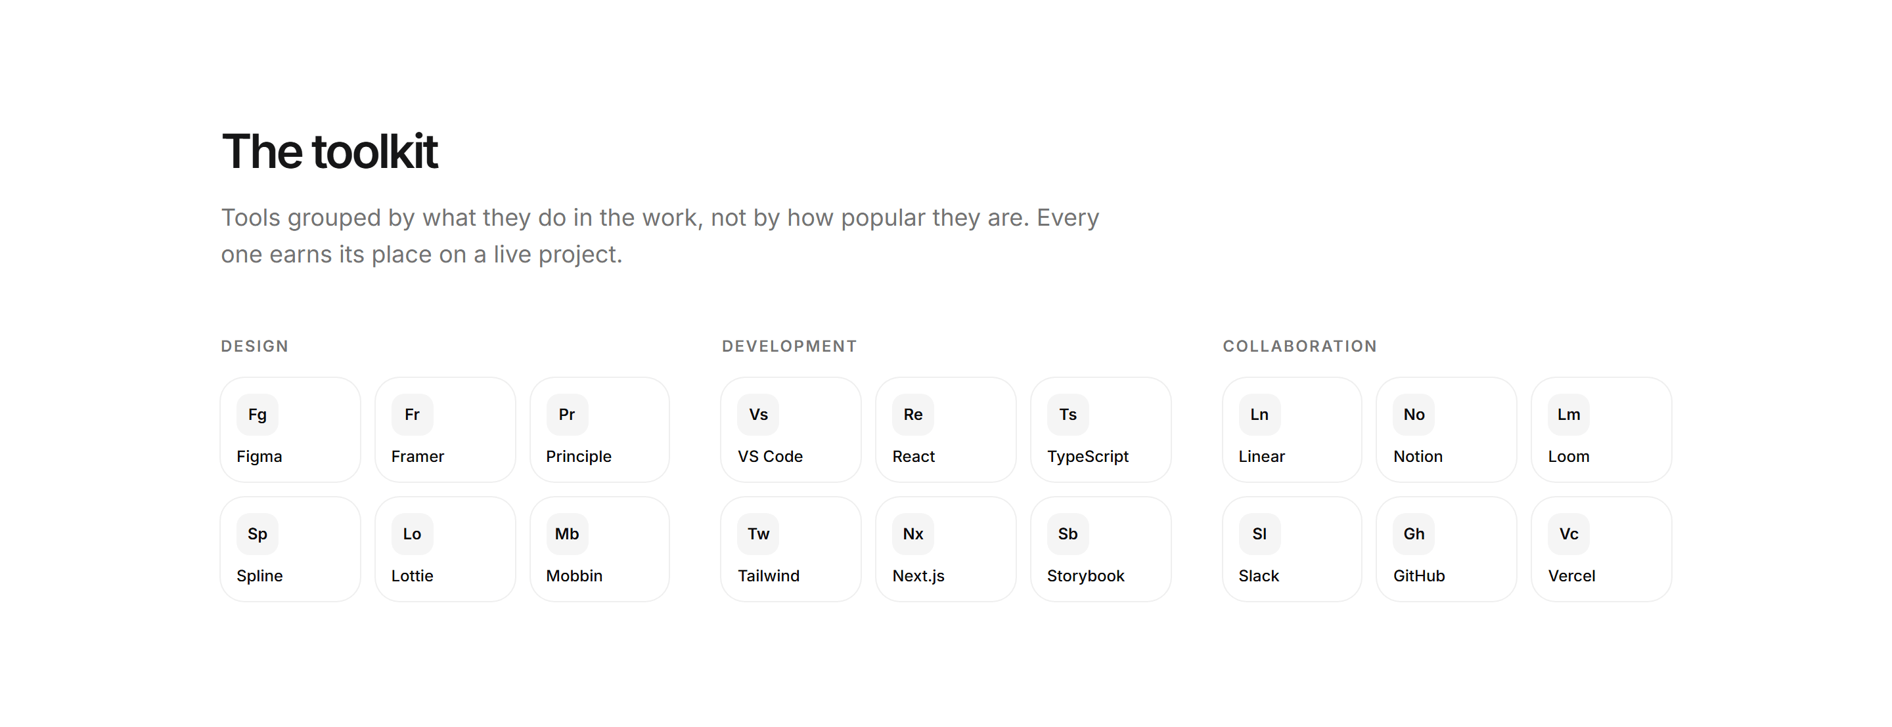The width and height of the screenshot is (1892, 727).
Task: Select the Next.js label text
Action: tap(919, 576)
